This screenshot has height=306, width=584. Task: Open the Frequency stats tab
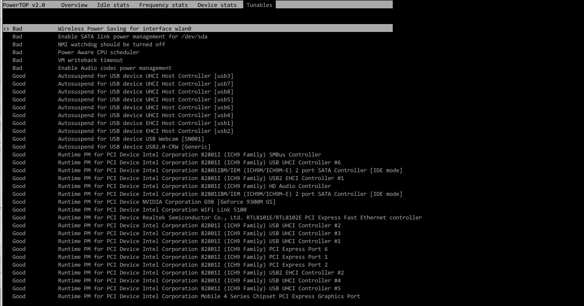[x=163, y=5]
